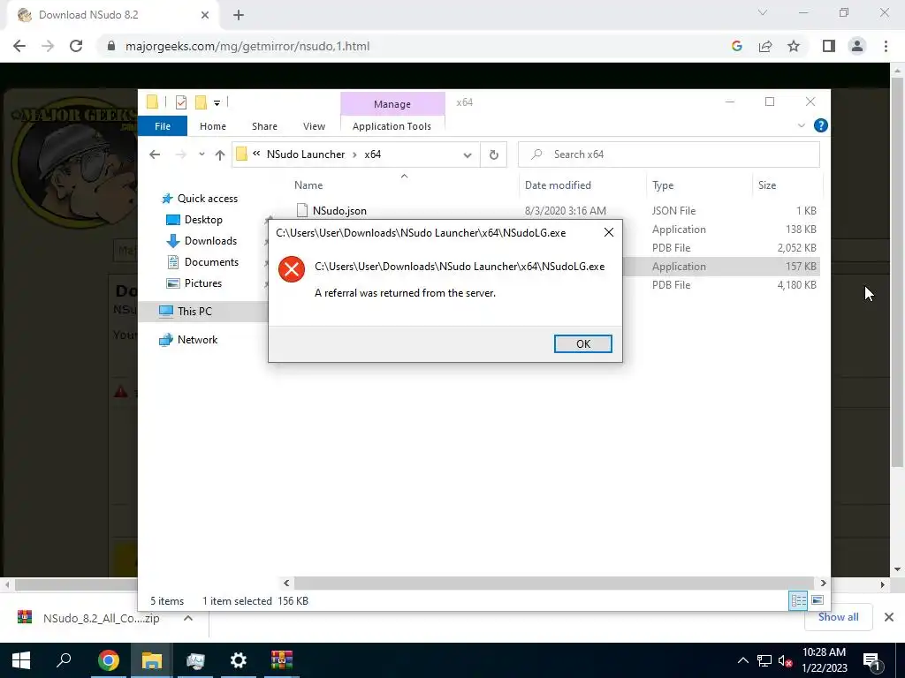This screenshot has width=905, height=678.
Task: Refresh the x64 folder view
Action: pyautogui.click(x=493, y=154)
